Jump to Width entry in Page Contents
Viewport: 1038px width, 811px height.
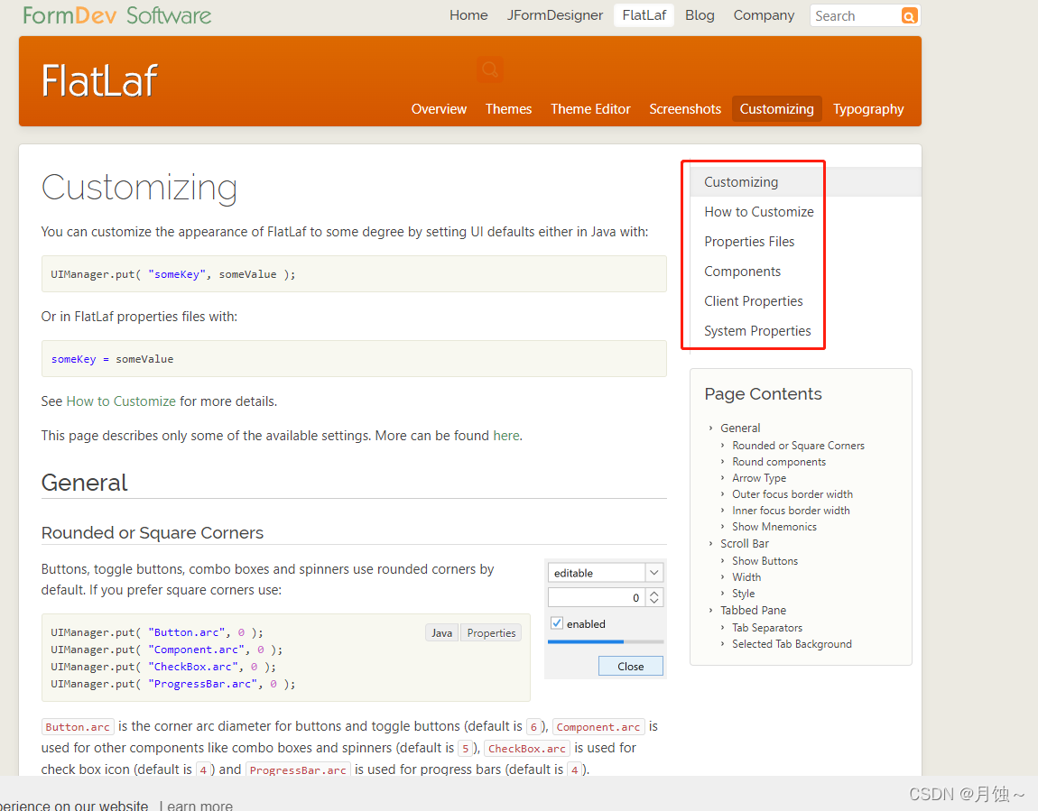coord(746,577)
